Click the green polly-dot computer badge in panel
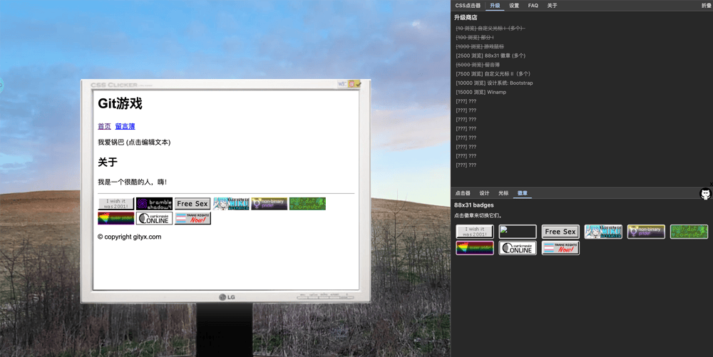The image size is (713, 357). 689,232
